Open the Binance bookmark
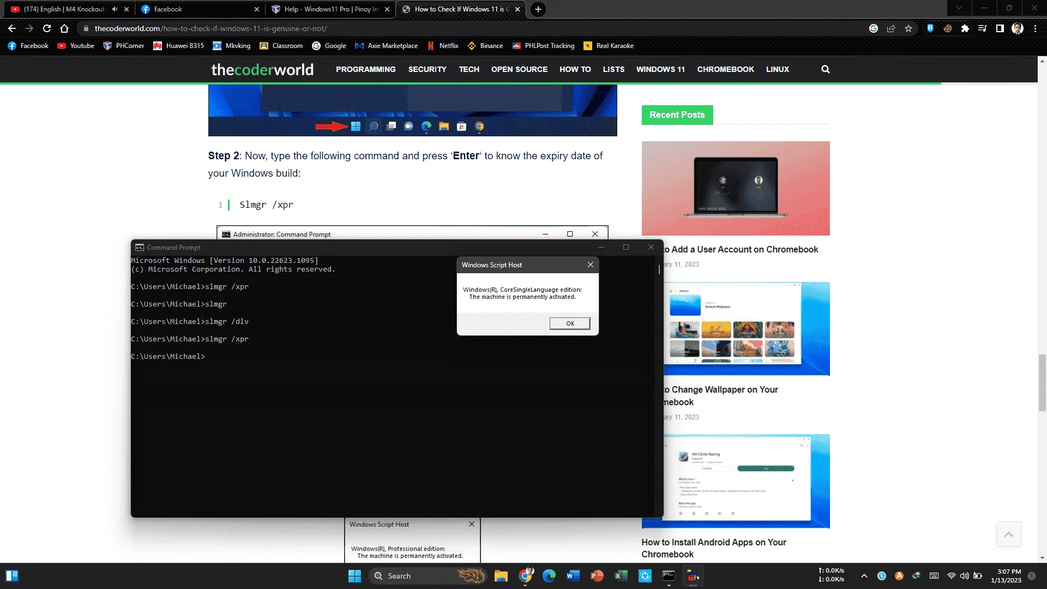 tap(485, 46)
